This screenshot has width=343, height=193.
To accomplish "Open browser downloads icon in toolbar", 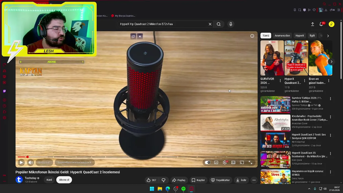I will (x=326, y=10).
